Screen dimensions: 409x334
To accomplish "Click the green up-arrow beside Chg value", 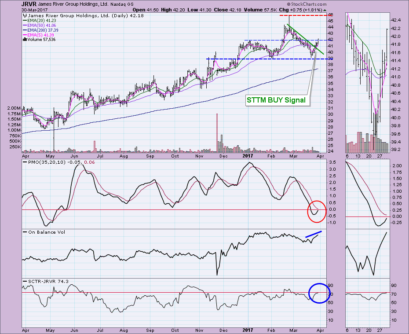I will 325,9.
